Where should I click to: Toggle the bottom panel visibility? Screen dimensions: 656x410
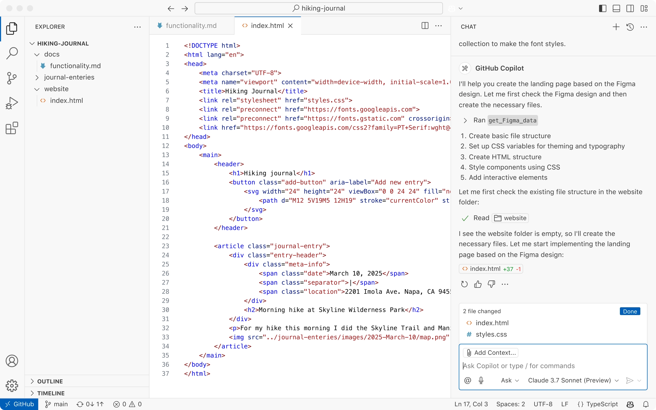[616, 8]
